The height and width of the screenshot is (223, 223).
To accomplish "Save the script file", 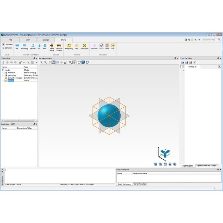I will point(186,62).
